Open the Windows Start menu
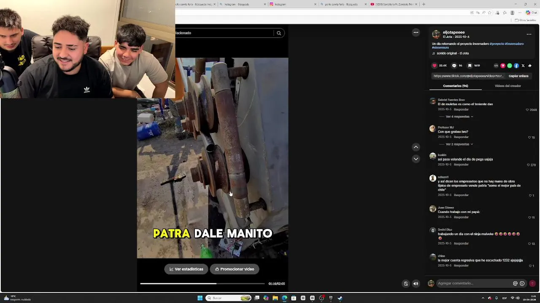Image resolution: width=540 pixels, height=303 pixels. (200, 298)
